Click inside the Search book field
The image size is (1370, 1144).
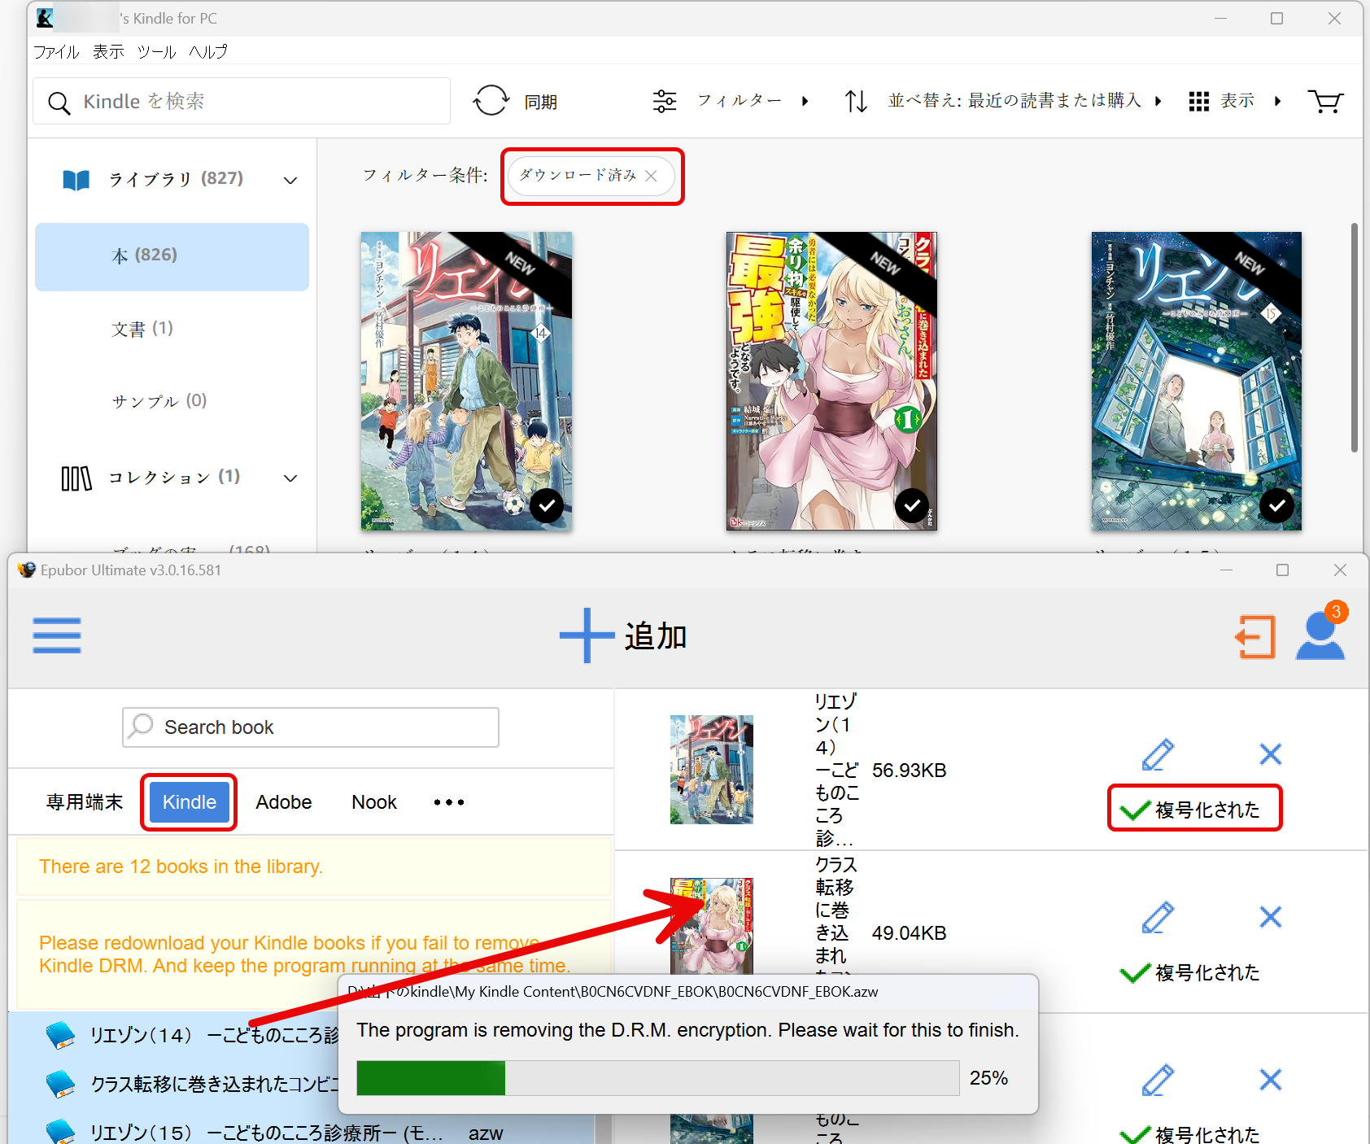[x=325, y=727]
